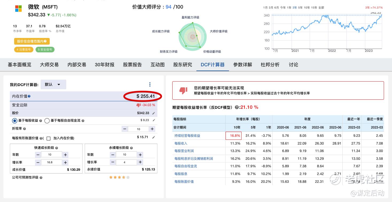This screenshot has width=392, height=202.
Task: Open the 杜邦分析 tab
Action: [x=270, y=65]
